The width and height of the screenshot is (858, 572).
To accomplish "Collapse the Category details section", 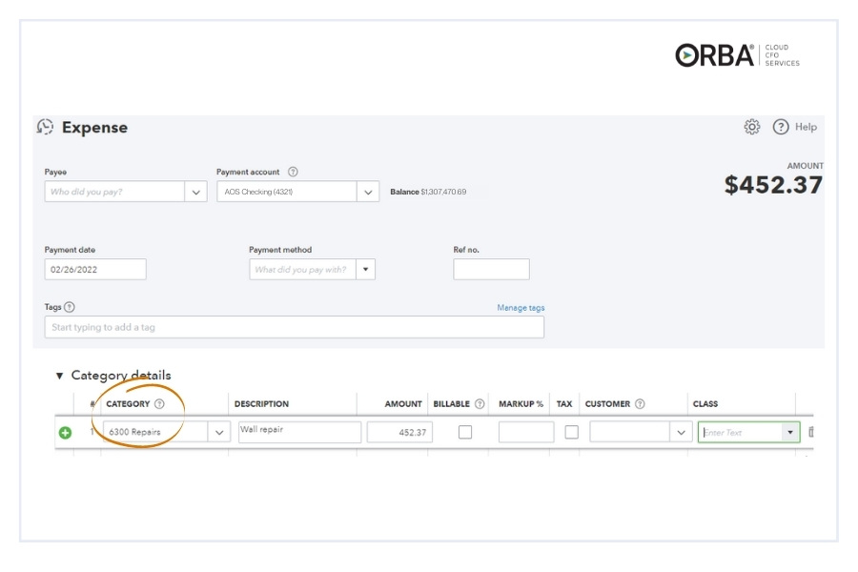I will [59, 377].
